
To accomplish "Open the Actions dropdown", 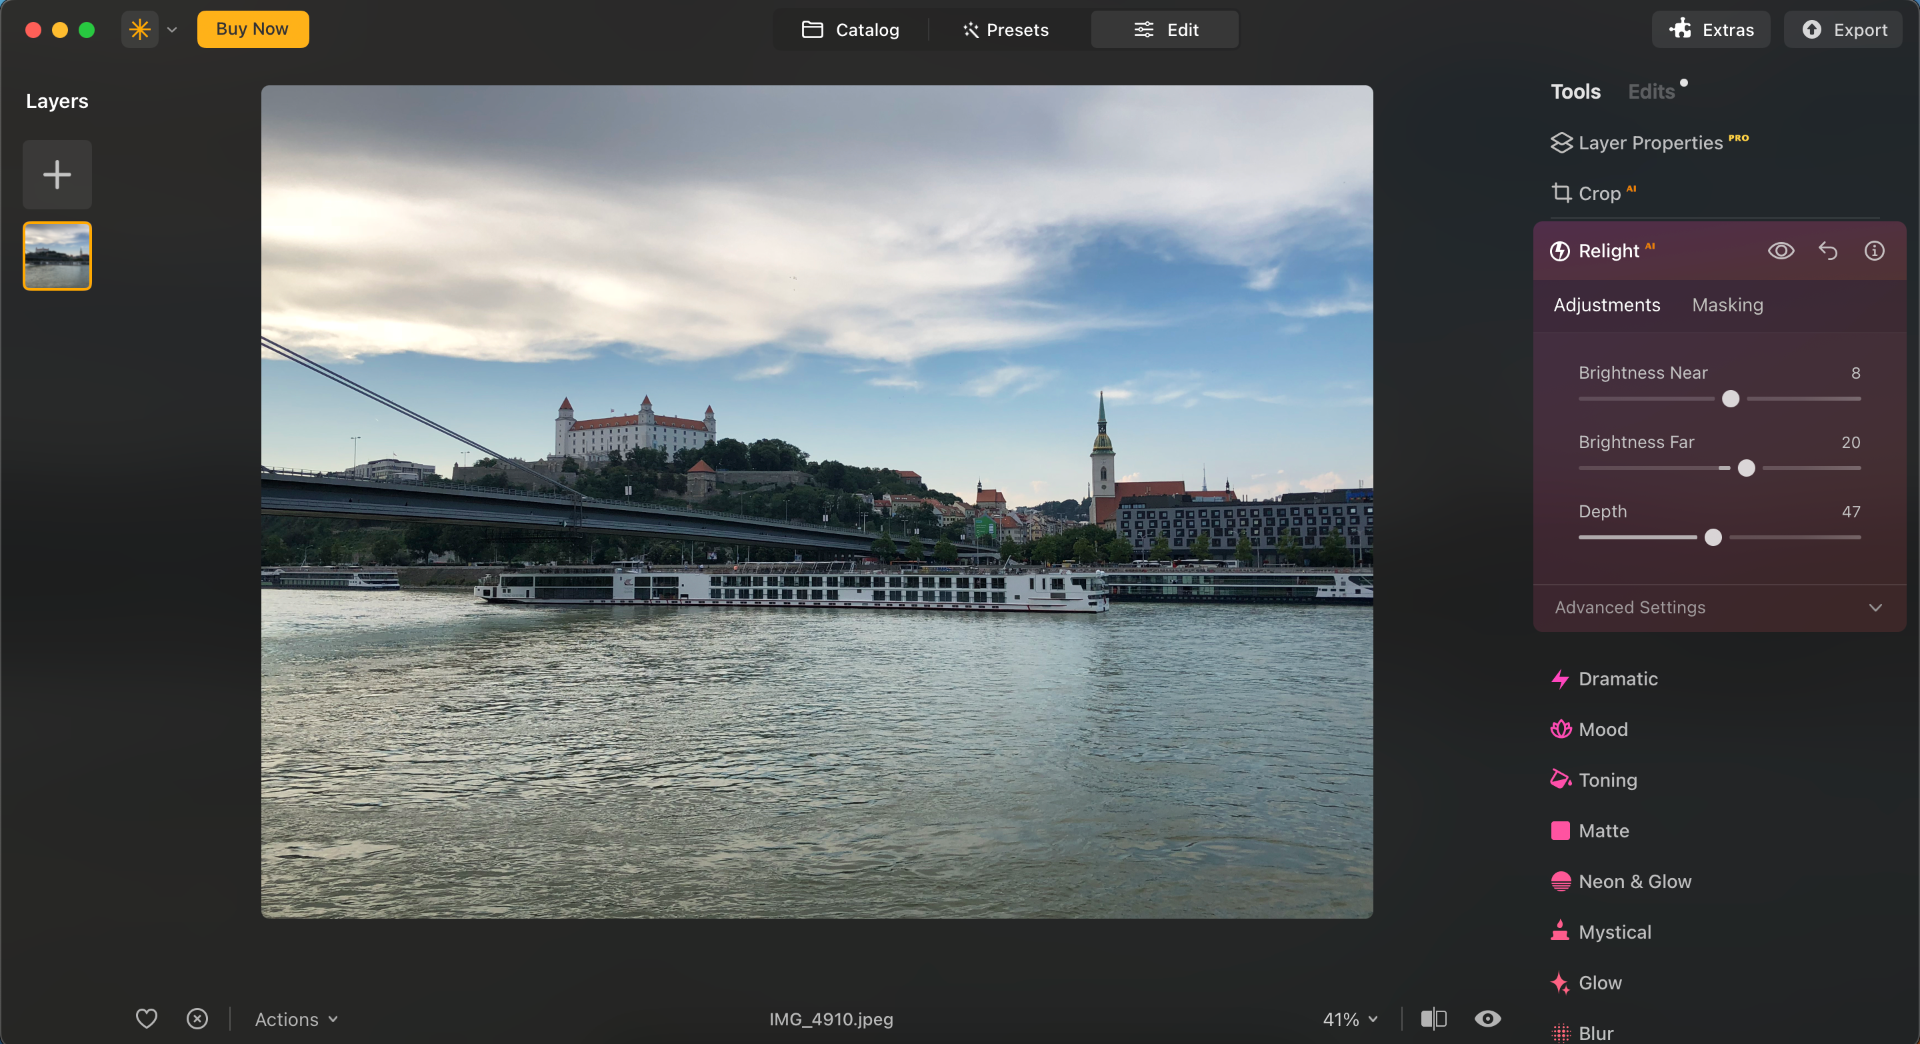I will 295,1019.
